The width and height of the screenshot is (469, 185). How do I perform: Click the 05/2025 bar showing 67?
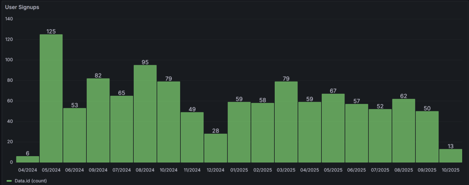coord(333,128)
